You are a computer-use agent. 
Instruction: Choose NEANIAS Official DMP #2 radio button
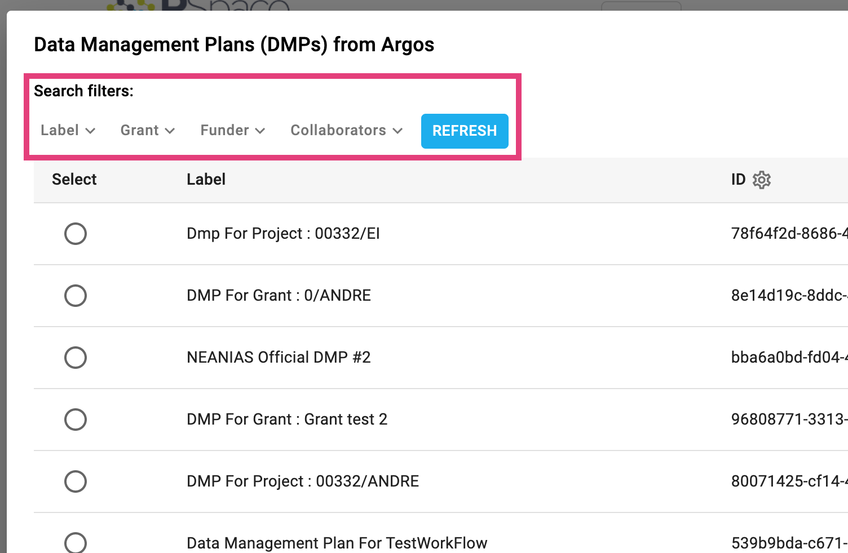(76, 358)
